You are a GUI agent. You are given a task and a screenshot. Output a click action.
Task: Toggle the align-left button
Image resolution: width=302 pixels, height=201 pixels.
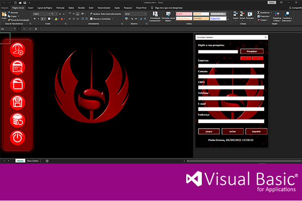(x=70, y=19)
